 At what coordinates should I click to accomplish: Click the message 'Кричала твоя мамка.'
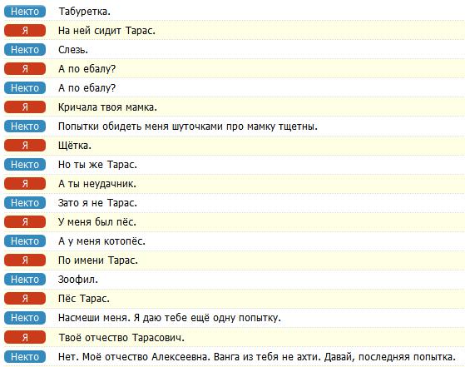tap(107, 107)
